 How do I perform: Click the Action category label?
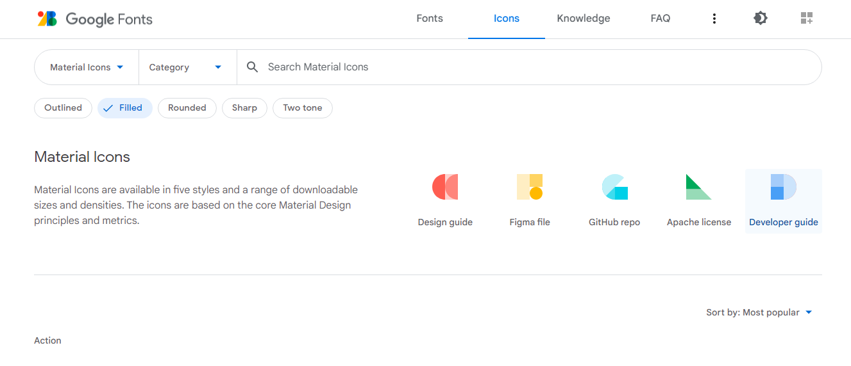(47, 341)
